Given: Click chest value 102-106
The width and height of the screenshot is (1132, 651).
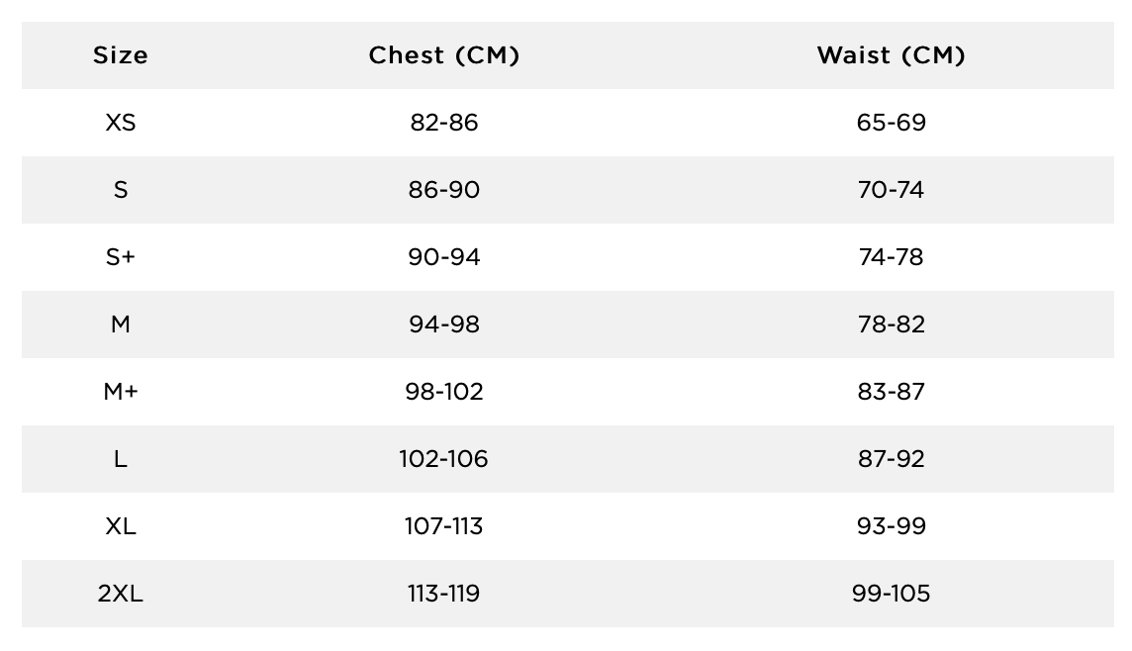Looking at the screenshot, I should click(444, 459).
